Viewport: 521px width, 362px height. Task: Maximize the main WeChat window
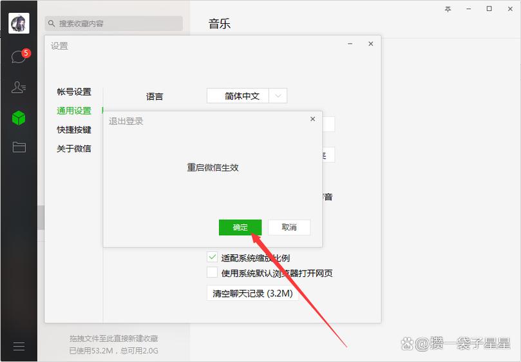click(489, 9)
